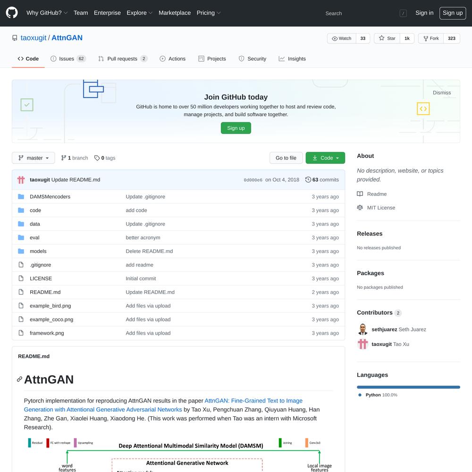Open the AttnGAN repository name link
Screen dimensions: 472x472
pos(67,38)
